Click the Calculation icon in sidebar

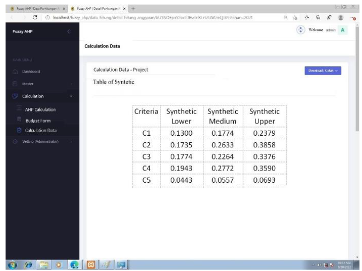(15, 96)
